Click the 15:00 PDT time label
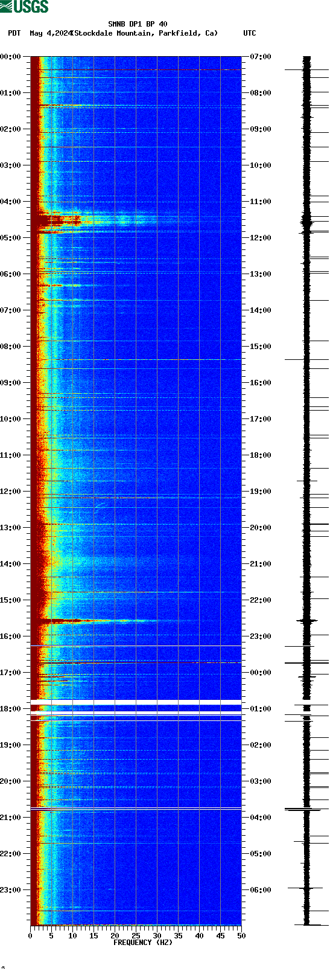333x974 pixels. [11, 600]
